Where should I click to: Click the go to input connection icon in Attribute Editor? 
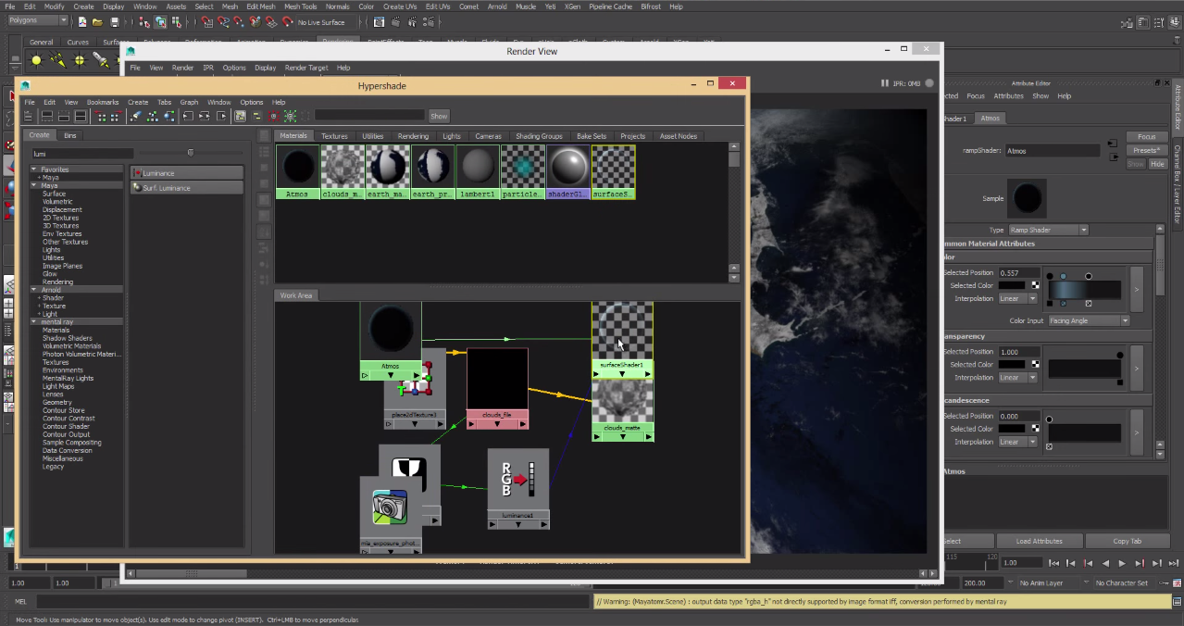click(x=1112, y=144)
